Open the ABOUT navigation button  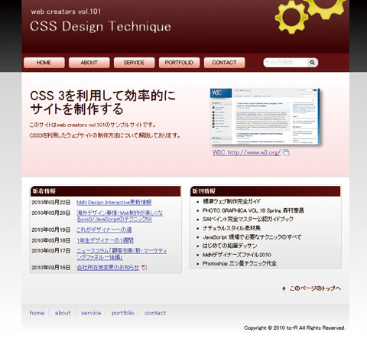89,63
